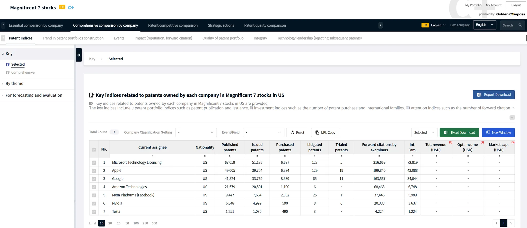Collapse the left sidebar panel
Image resolution: width=527 pixels, height=228 pixels.
tap(79, 55)
